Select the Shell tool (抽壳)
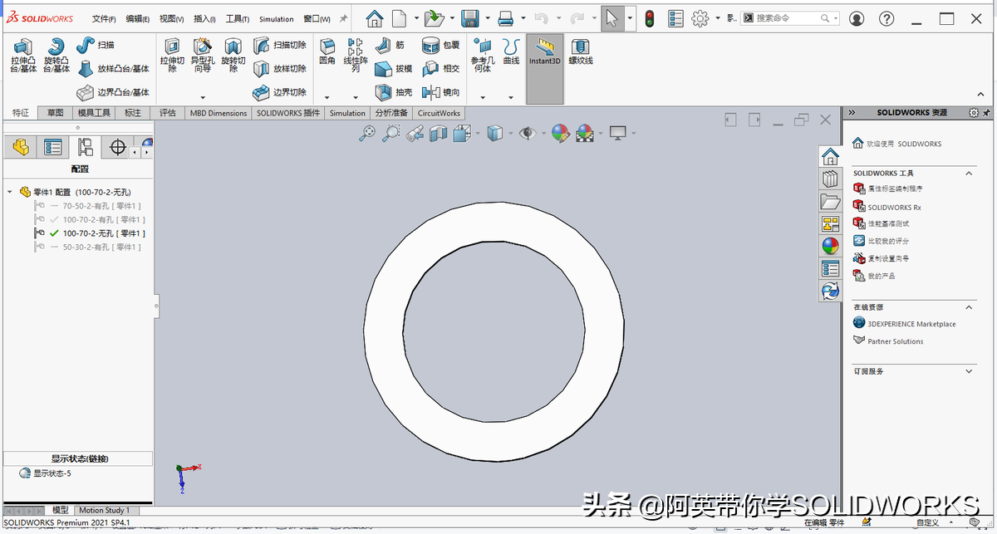This screenshot has height=534, width=997. 393,92
